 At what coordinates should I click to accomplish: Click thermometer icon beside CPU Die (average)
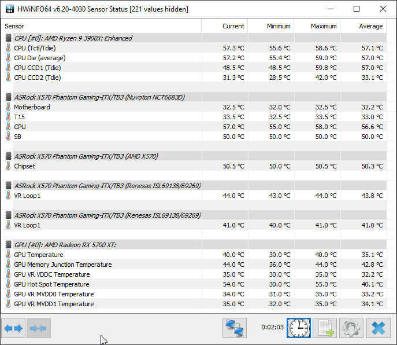coord(8,58)
